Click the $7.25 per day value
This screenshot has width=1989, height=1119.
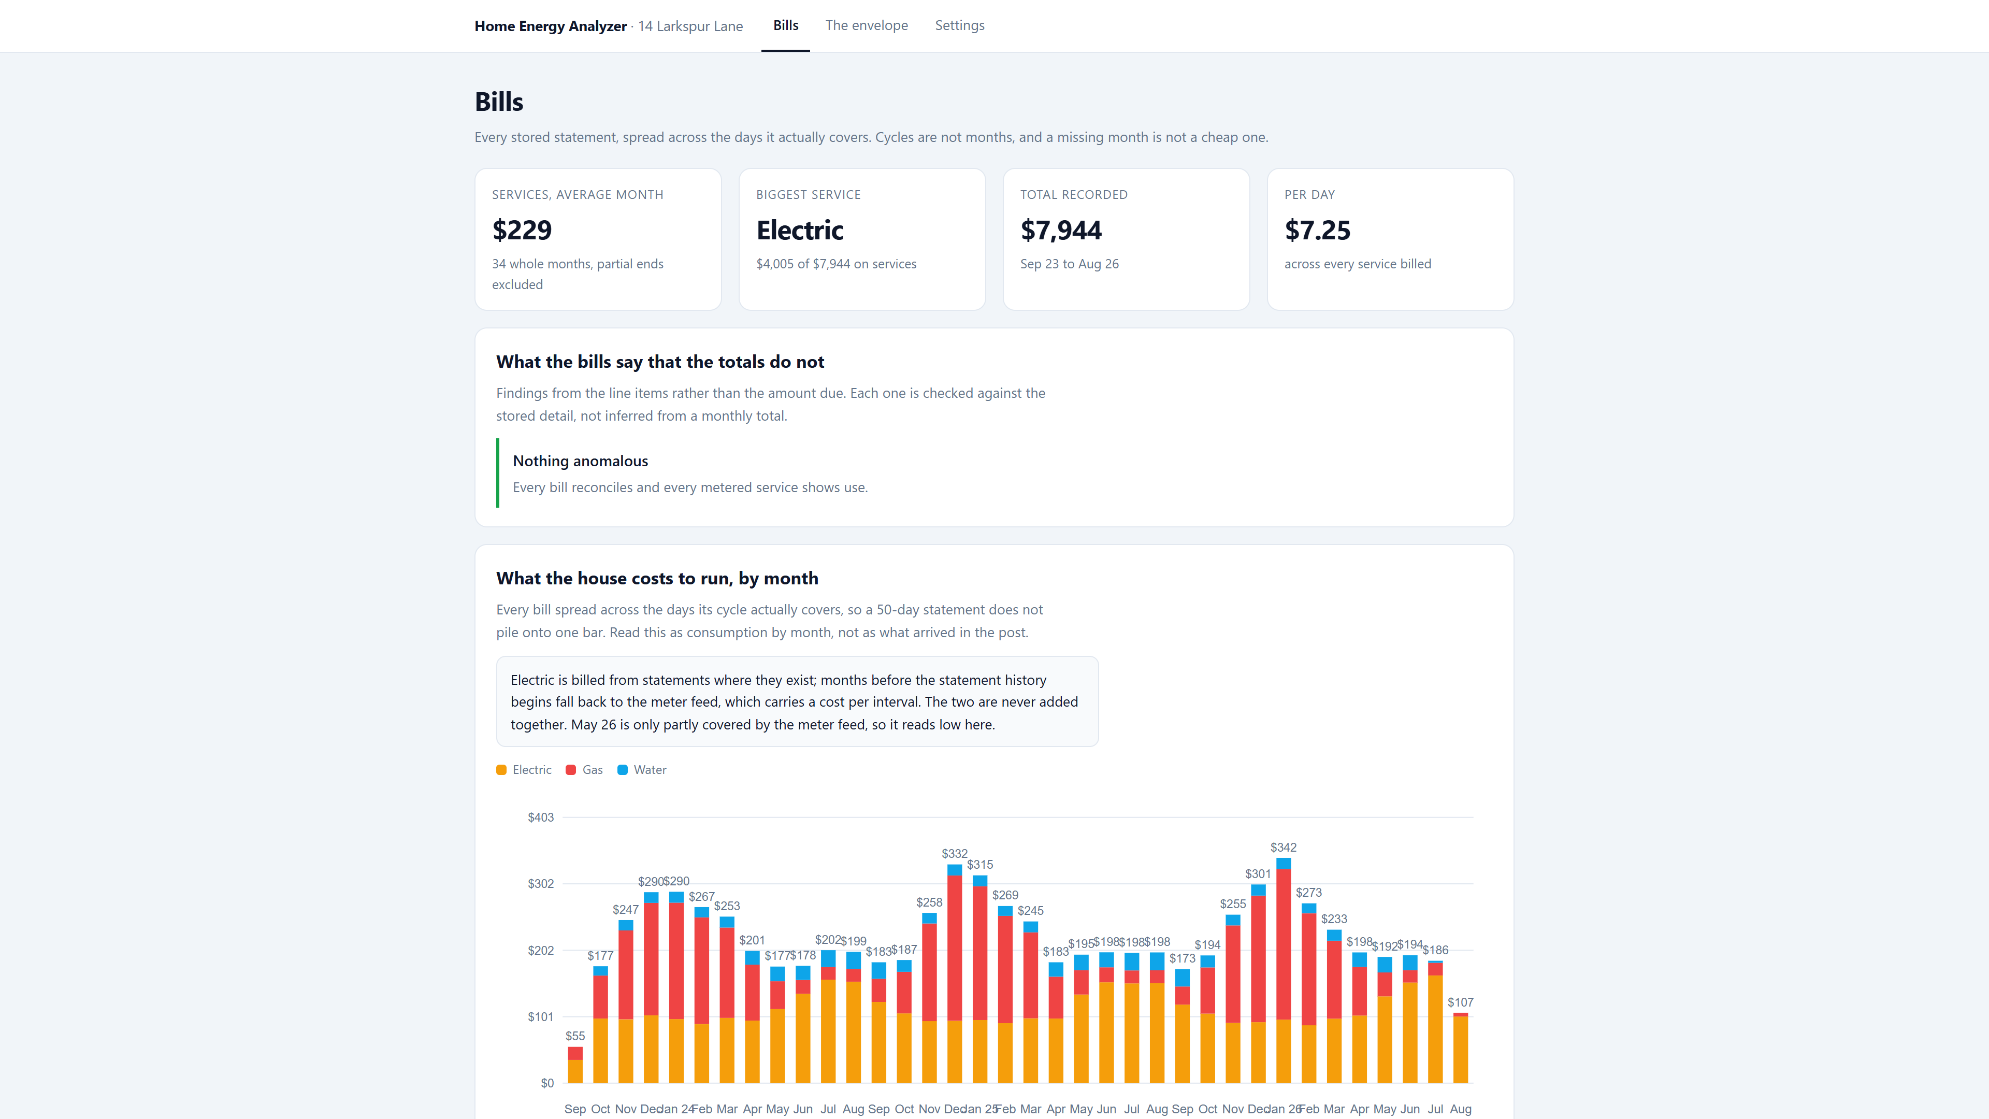1317,230
